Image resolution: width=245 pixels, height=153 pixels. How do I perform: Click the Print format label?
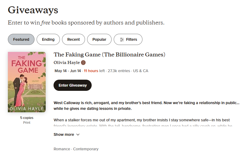click(x=27, y=123)
